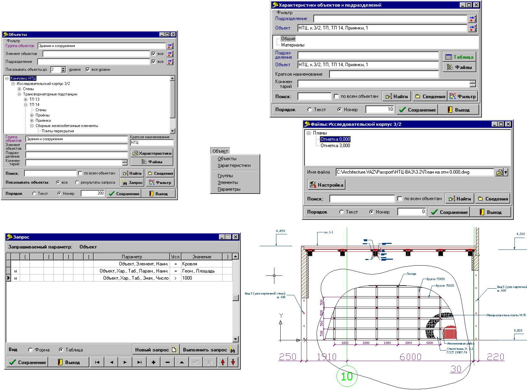Toggle 'все уровни' checkbox
Viewport: 527px width, 391px height.
click(88, 69)
